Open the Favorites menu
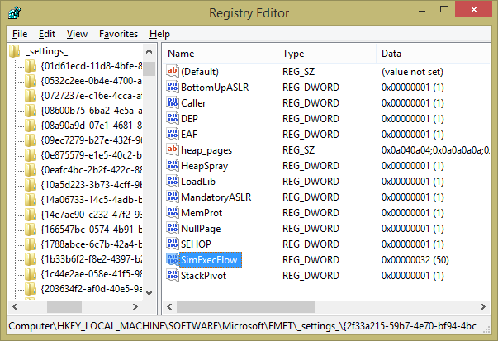This screenshot has height=341, width=498. [118, 34]
